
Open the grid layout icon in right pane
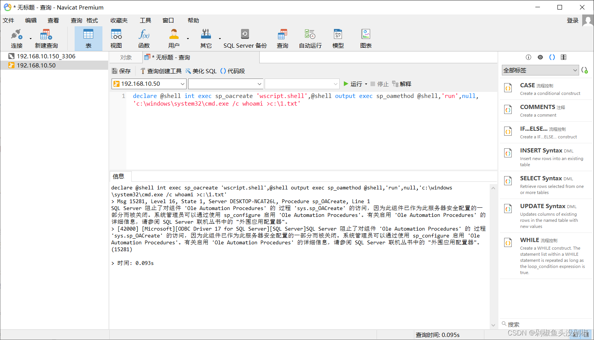pos(564,57)
